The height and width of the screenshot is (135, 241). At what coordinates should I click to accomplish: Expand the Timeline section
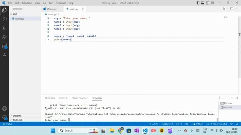coord(25,120)
